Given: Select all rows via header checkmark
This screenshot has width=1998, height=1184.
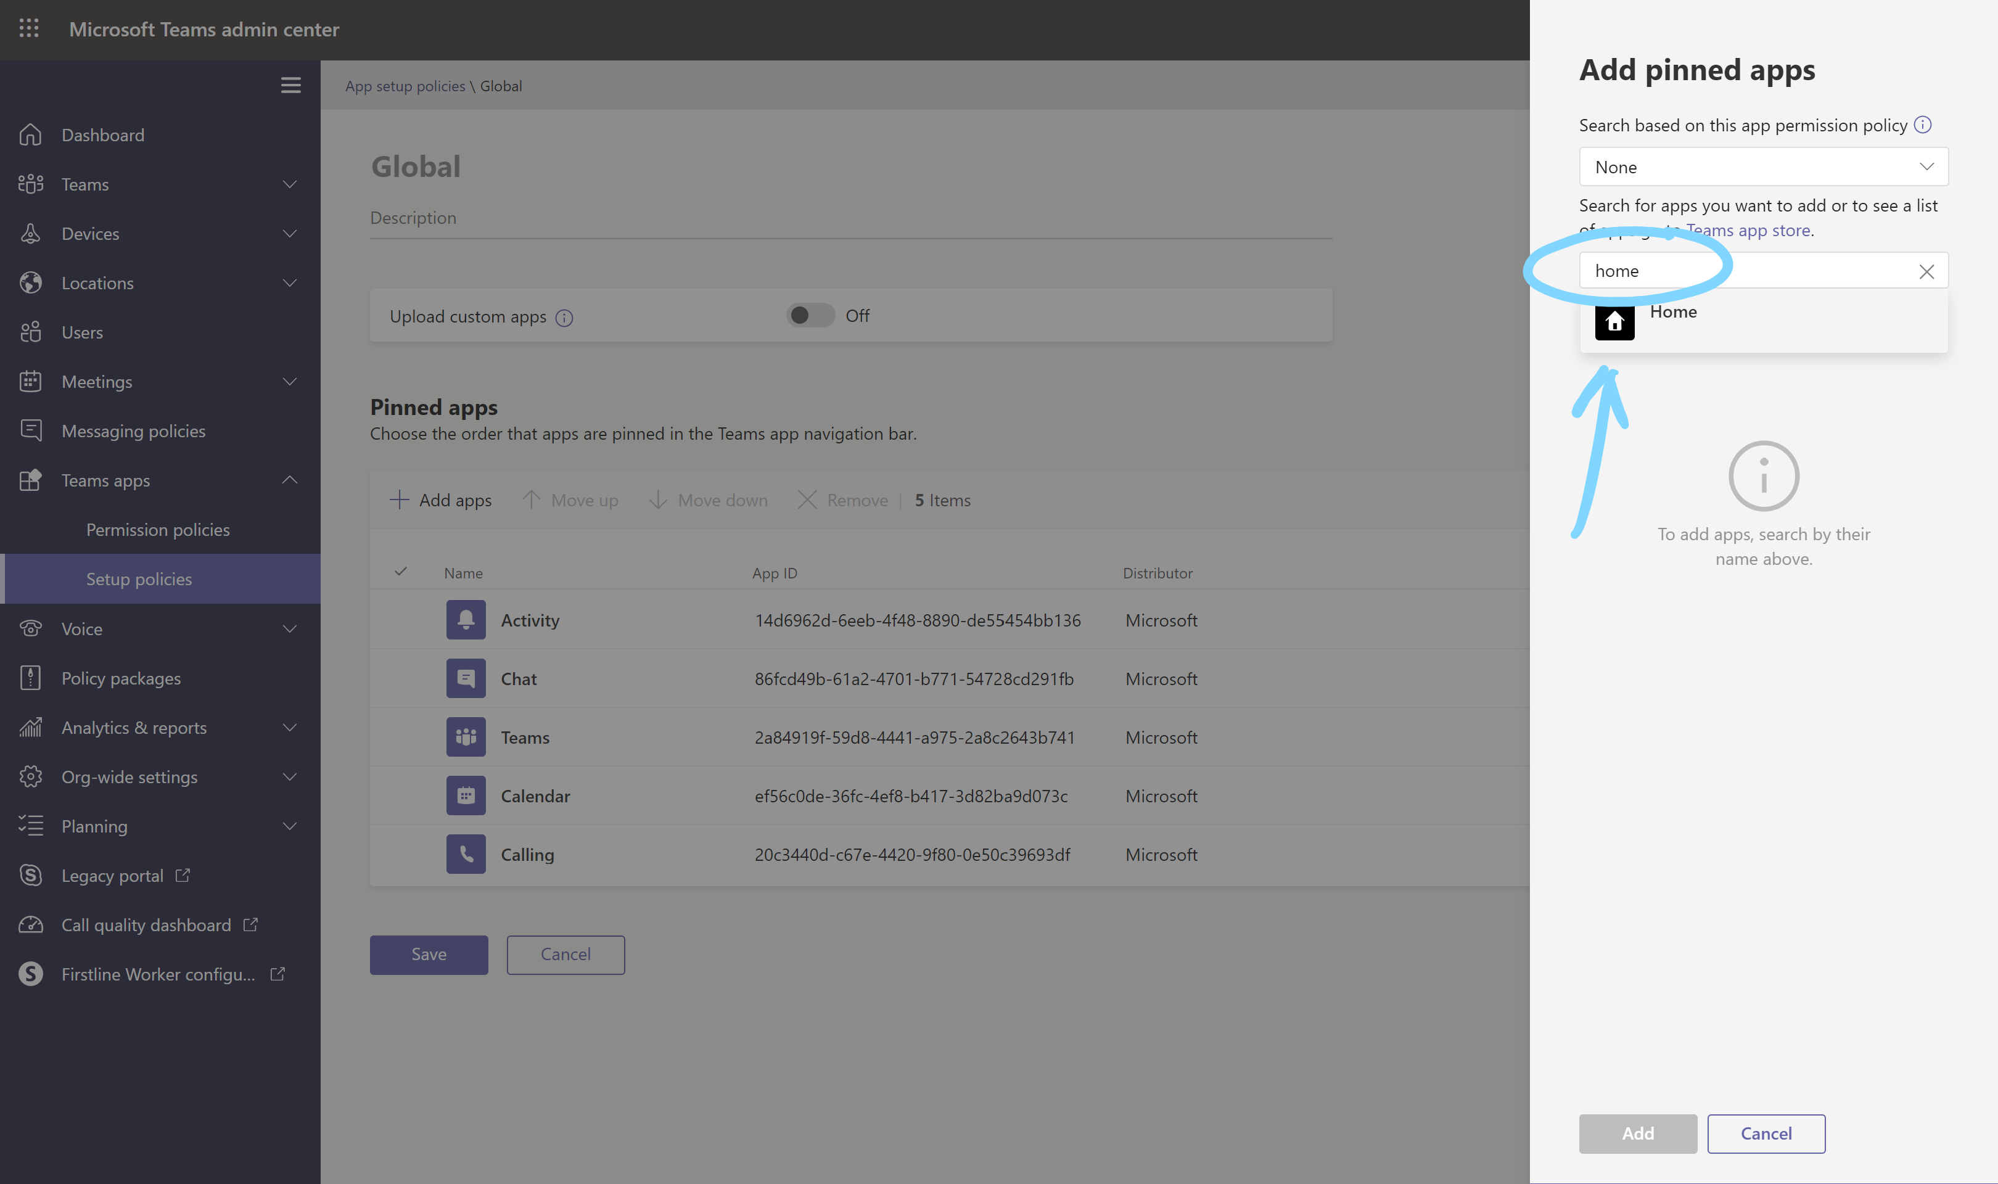Looking at the screenshot, I should (401, 571).
